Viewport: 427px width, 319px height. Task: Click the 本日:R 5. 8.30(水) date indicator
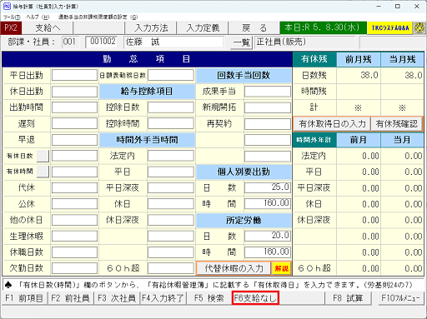tap(323, 28)
